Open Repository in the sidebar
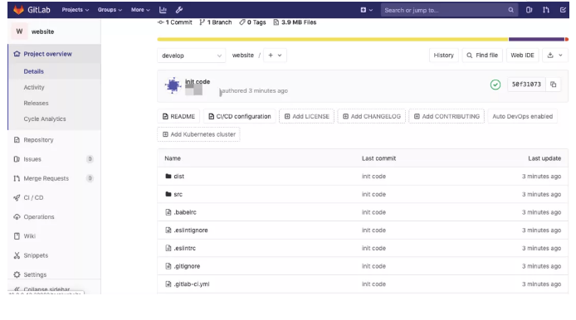Image resolution: width=576 pixels, height=320 pixels. tap(38, 140)
